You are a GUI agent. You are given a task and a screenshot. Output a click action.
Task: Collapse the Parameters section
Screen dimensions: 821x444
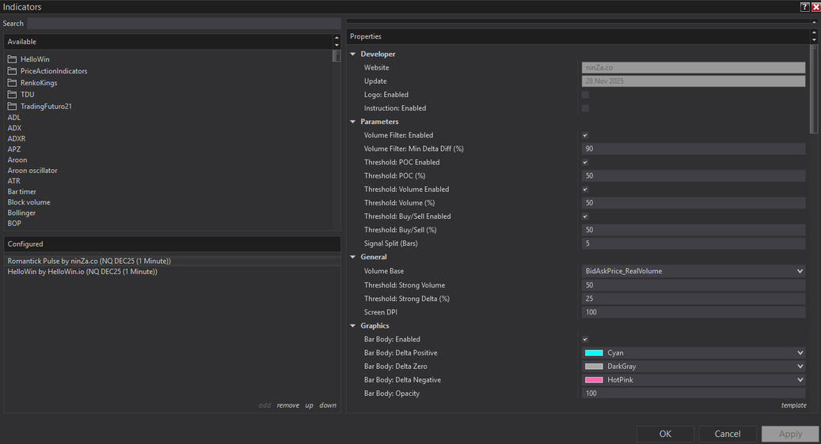pyautogui.click(x=353, y=122)
